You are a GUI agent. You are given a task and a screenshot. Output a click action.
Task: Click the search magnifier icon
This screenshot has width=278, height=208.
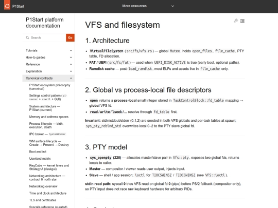tap(27, 37)
